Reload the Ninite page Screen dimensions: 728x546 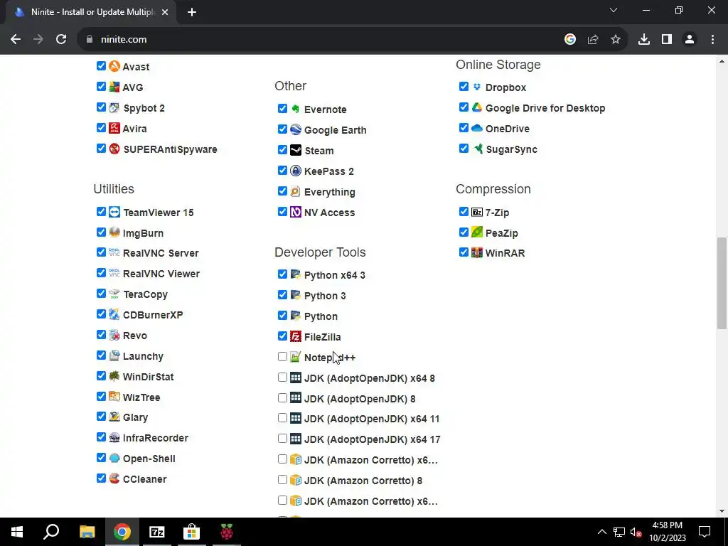click(x=61, y=40)
